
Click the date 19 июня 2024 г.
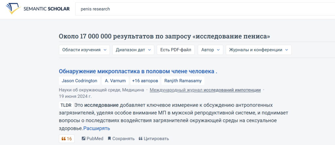75,96
